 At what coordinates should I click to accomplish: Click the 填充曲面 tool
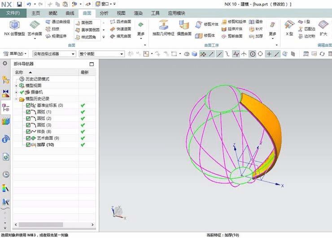[x=121, y=36]
